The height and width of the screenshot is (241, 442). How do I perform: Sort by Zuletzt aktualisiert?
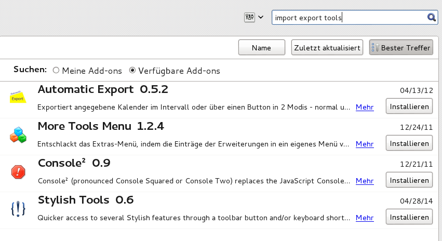[327, 48]
